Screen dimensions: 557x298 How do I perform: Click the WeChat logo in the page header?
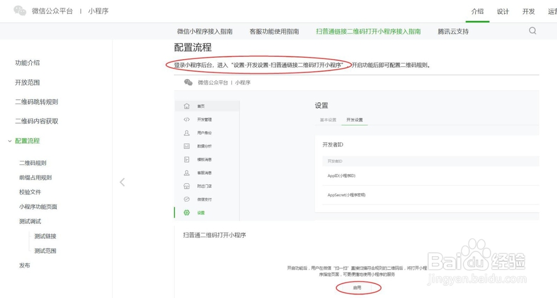tap(20, 11)
